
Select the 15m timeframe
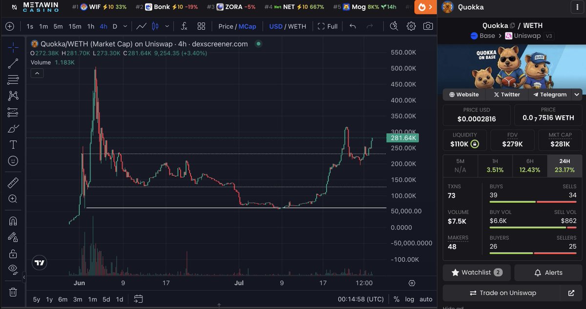(75, 26)
